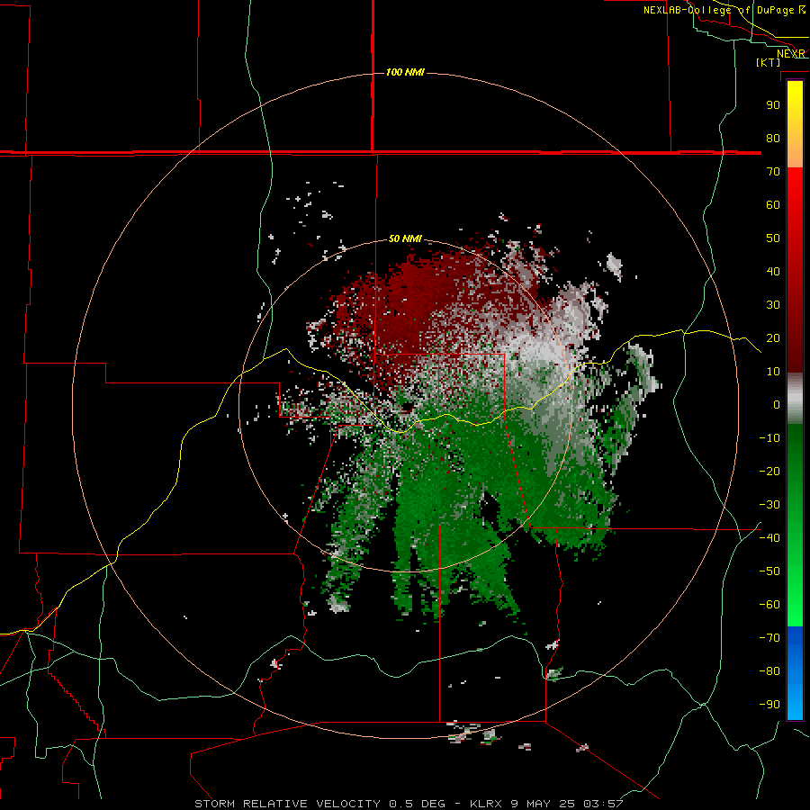Click the -80 value on velocity scale
This screenshot has width=810, height=810.
(769, 671)
